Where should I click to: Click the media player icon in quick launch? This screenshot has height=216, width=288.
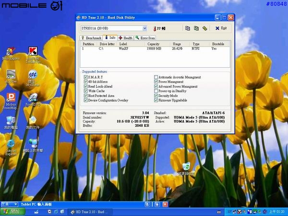click(x=49, y=212)
